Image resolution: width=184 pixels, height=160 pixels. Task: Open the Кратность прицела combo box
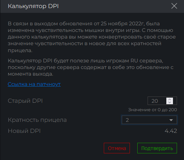point(149,120)
